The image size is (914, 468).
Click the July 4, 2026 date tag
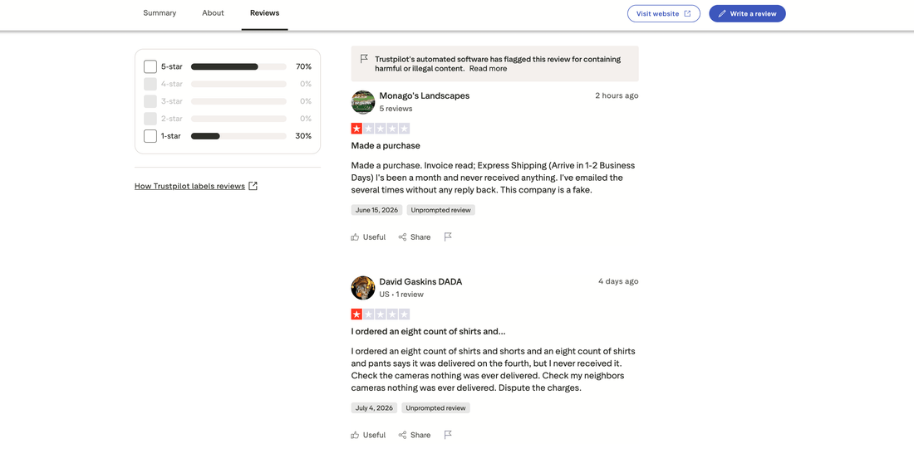click(374, 408)
